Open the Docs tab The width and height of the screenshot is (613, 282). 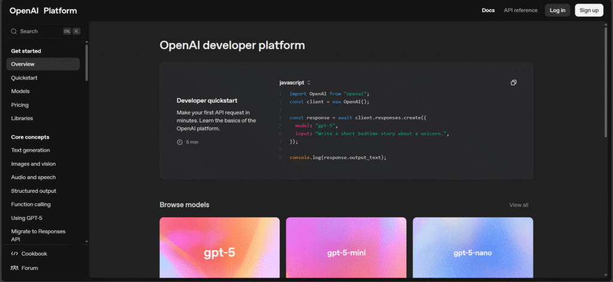[x=488, y=10]
